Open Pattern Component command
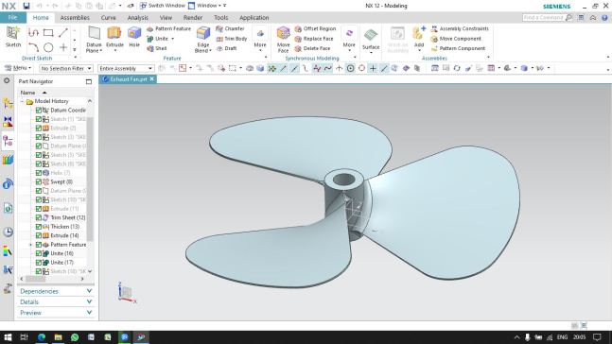The image size is (612, 344). [458, 48]
